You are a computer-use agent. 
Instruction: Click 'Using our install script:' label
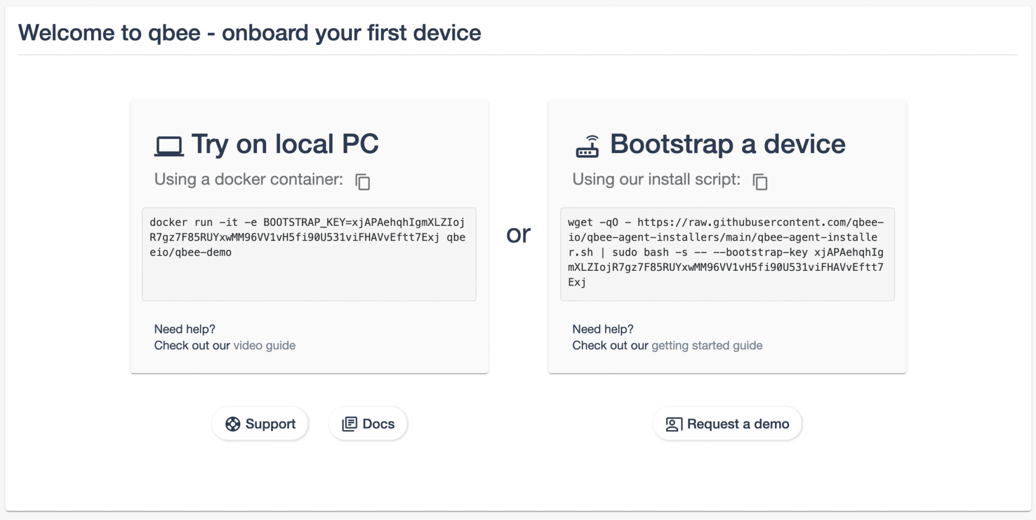(657, 179)
